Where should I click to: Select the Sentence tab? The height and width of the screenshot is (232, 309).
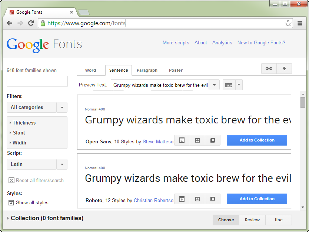pyautogui.click(x=119, y=70)
